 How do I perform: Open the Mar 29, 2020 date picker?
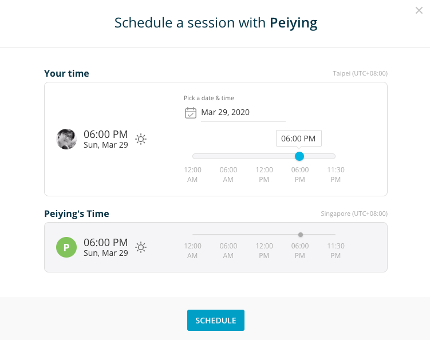point(243,112)
